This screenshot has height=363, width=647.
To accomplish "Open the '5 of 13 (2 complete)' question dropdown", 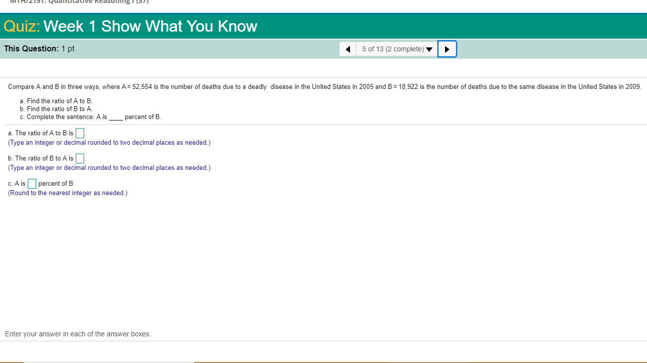I will pyautogui.click(x=397, y=49).
